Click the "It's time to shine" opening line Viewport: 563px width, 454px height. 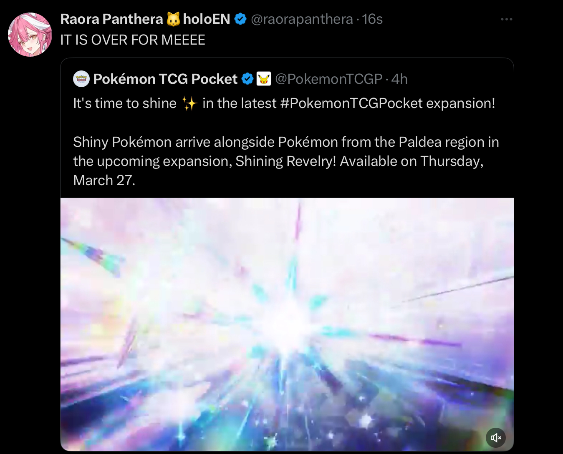[125, 103]
